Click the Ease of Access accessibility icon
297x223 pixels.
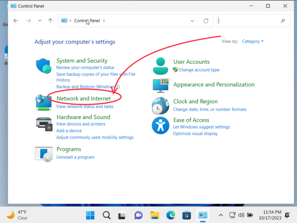click(x=161, y=125)
